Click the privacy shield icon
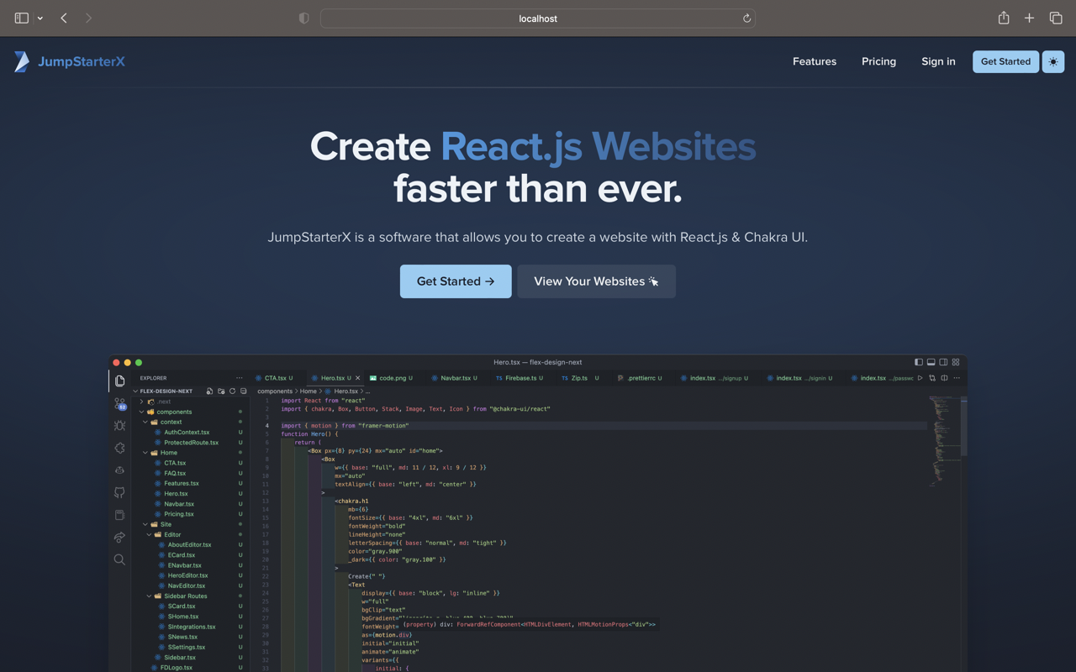1076x672 pixels. (x=304, y=18)
